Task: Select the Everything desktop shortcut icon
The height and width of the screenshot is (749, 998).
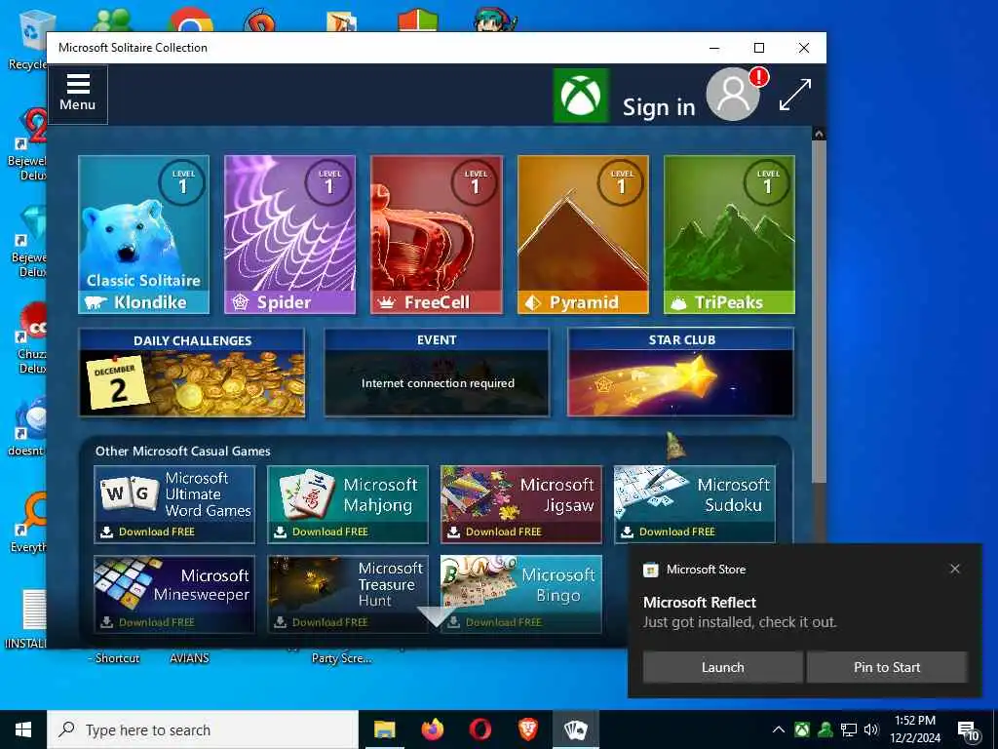Action: [x=28, y=523]
